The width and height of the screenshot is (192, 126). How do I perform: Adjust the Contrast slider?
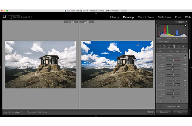(x=173, y=67)
